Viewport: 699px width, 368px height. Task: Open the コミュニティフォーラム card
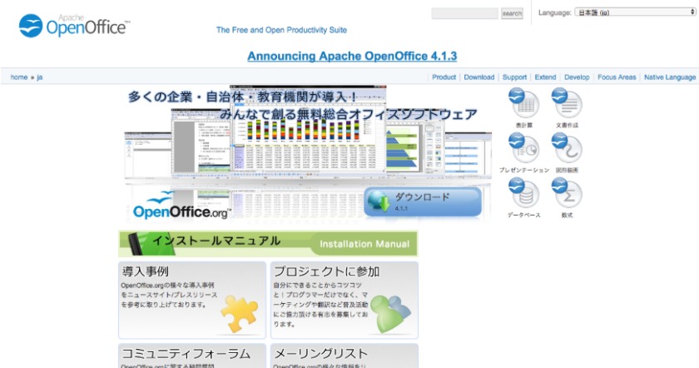coord(192,356)
